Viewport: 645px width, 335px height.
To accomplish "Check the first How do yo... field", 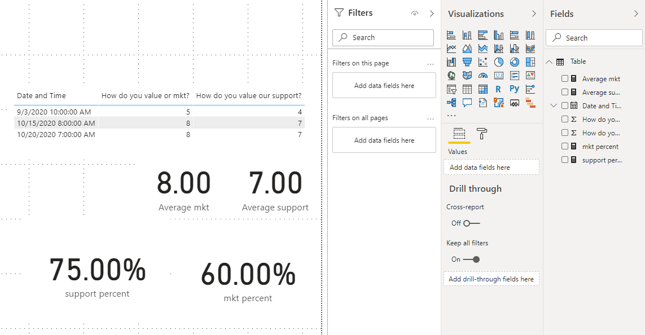I will click(565, 119).
